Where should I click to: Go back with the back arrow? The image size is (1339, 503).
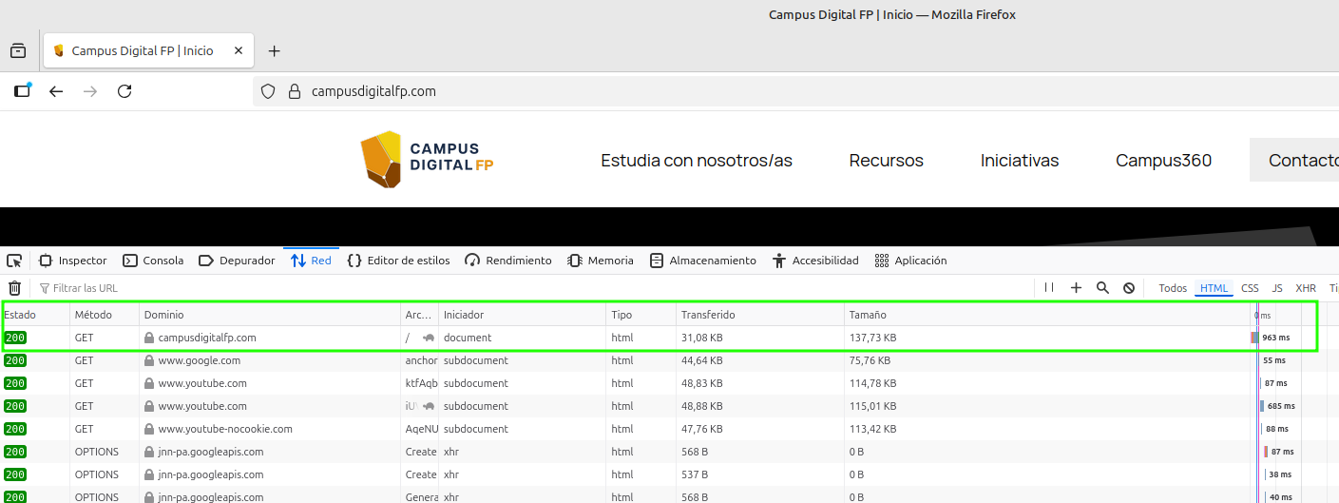point(56,91)
